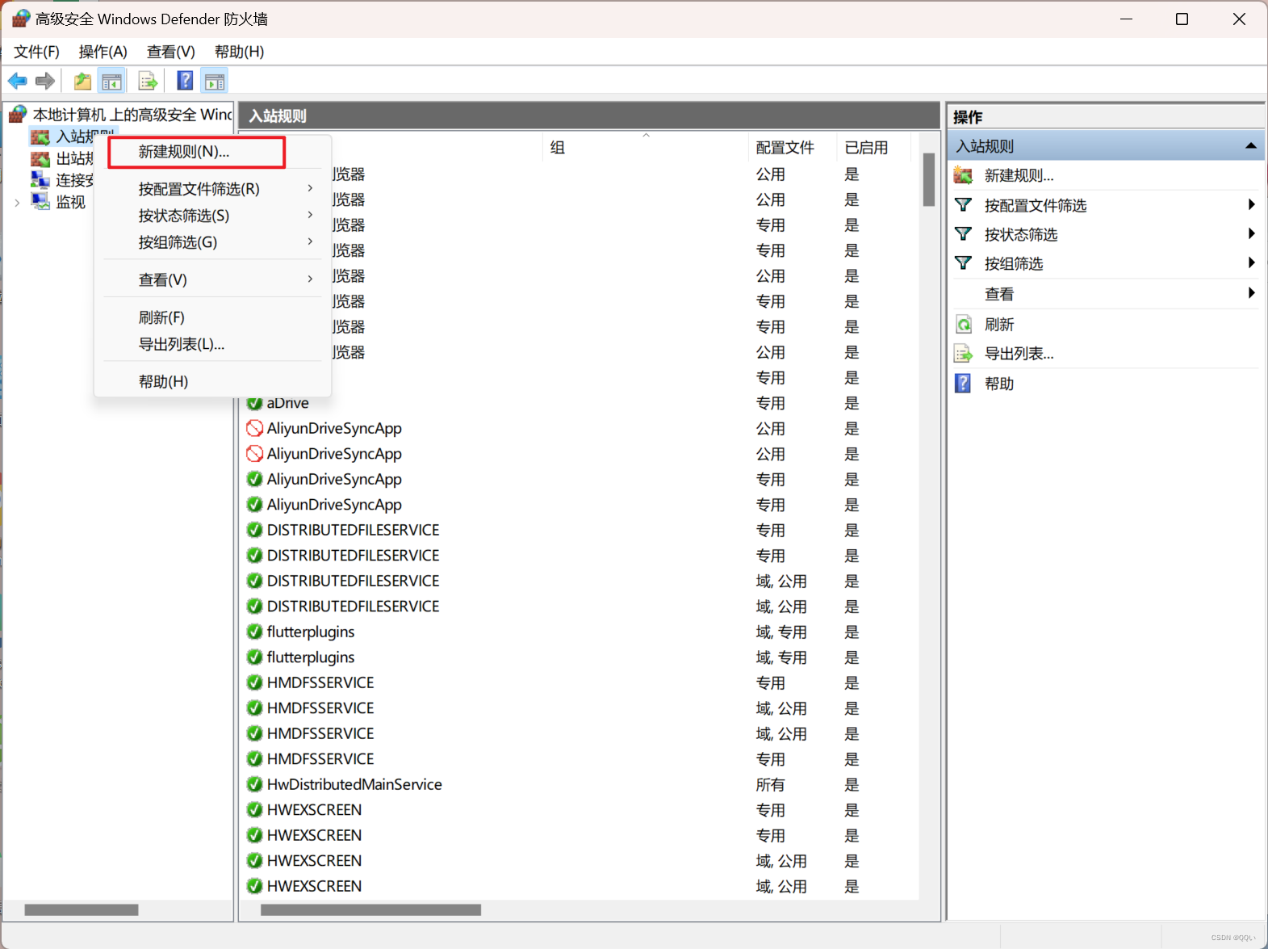This screenshot has height=949, width=1268.
Task: Open the 文件(F) menu
Action: (37, 52)
